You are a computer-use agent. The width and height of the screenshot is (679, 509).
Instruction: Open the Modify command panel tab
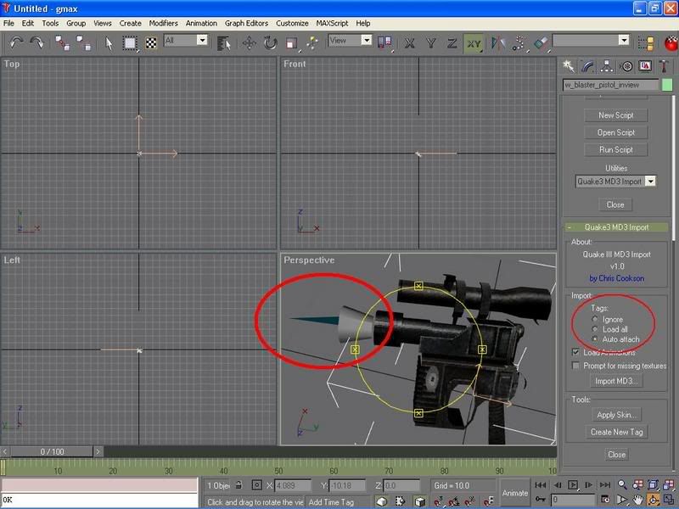click(x=587, y=66)
